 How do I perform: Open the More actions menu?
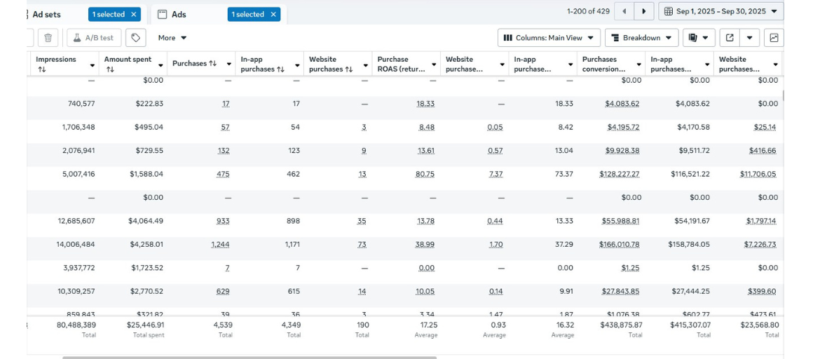172,38
